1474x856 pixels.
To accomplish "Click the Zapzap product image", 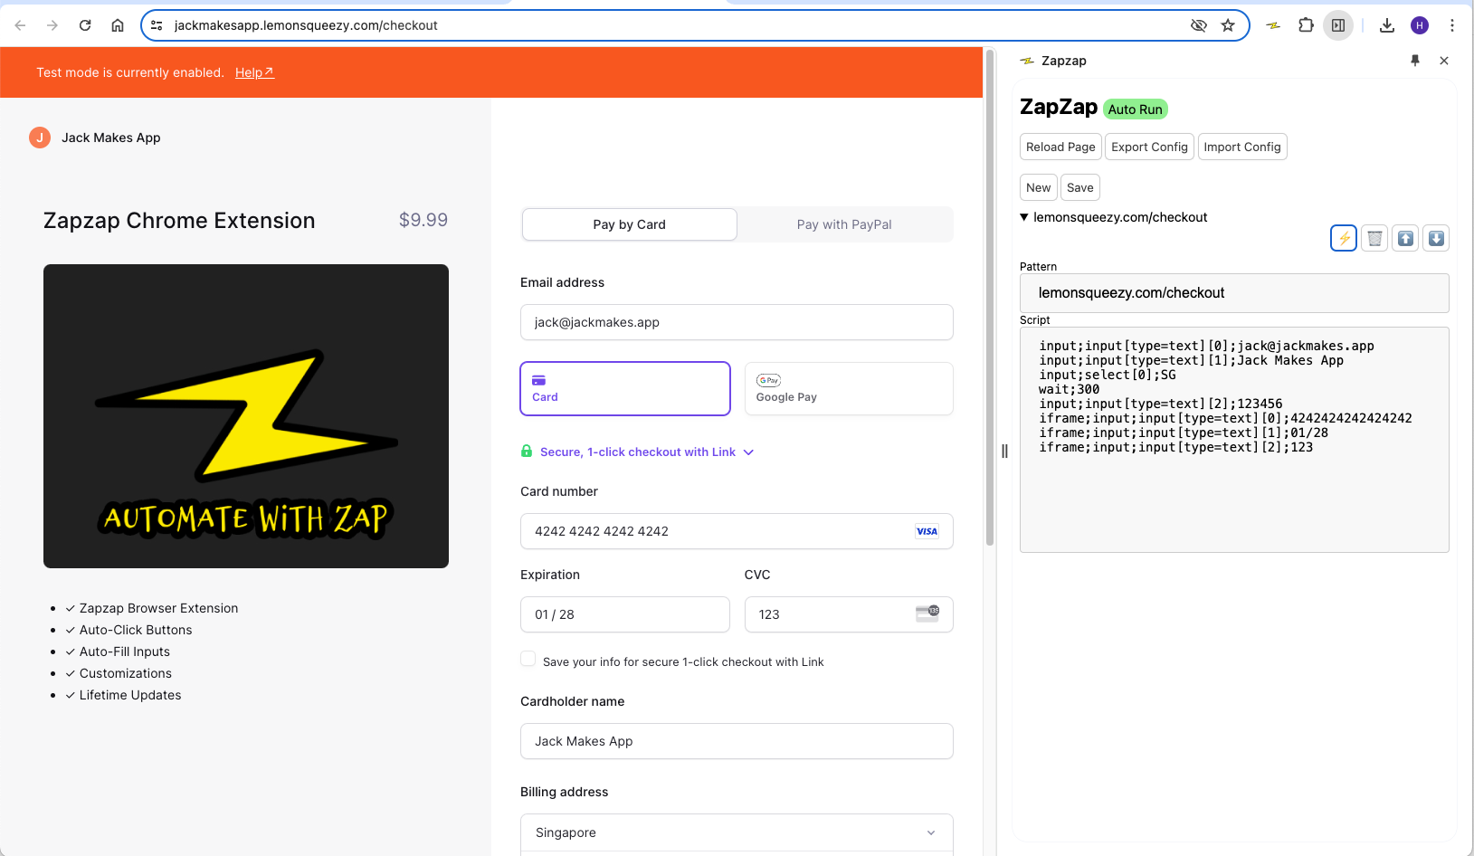I will pos(246,416).
